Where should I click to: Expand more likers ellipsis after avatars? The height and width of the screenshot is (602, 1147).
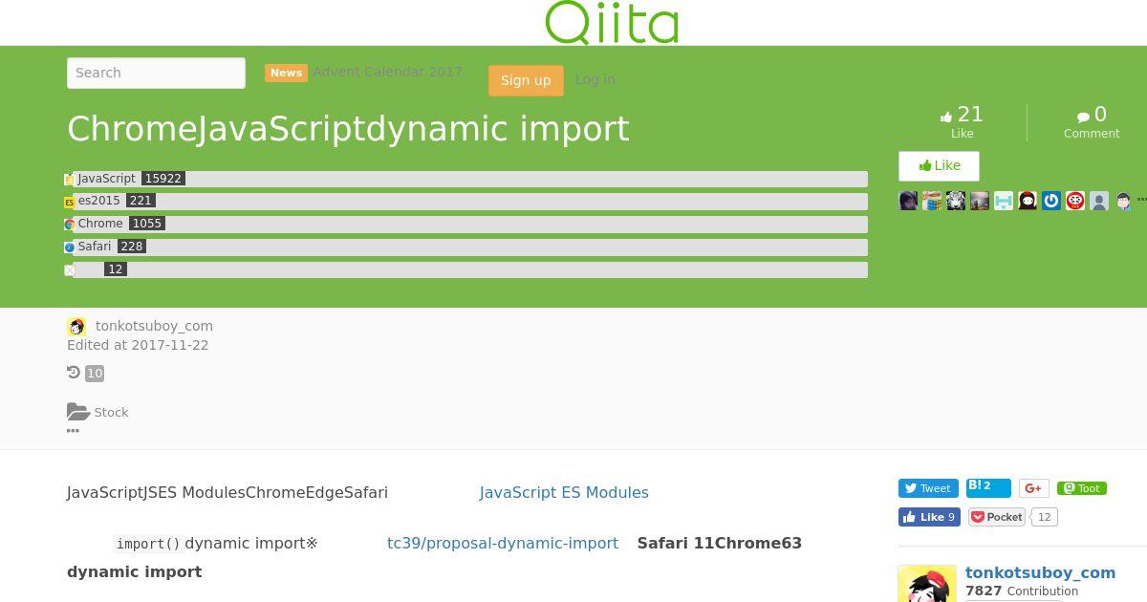[1141, 200]
